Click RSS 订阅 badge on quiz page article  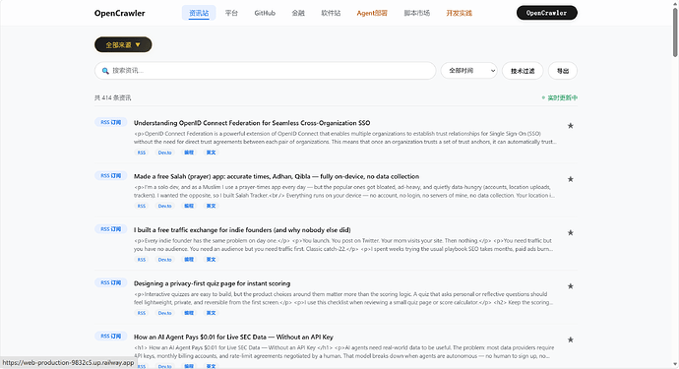tap(111, 282)
